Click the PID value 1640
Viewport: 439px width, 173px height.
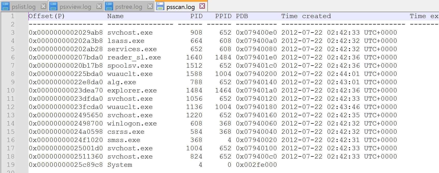[x=194, y=57]
